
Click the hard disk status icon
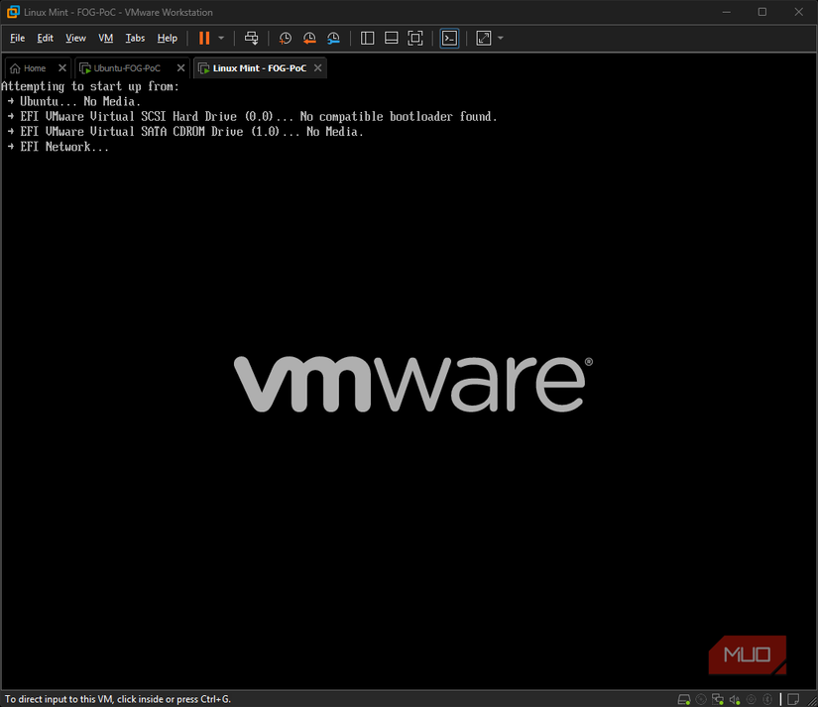tap(683, 699)
